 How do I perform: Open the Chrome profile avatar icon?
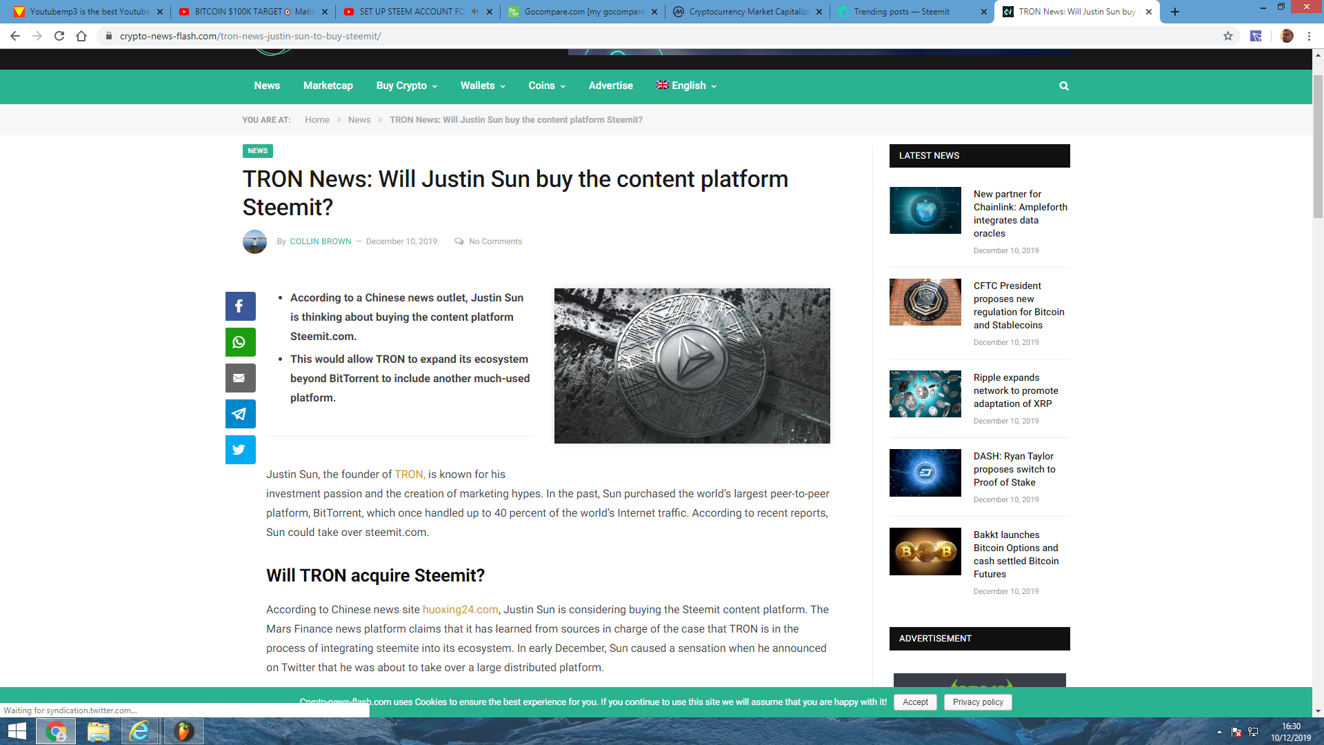(x=1287, y=36)
